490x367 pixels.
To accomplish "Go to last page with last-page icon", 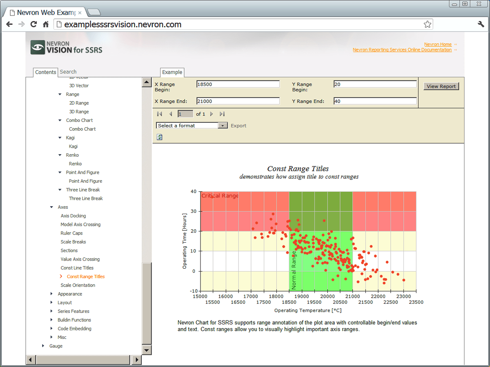I will (222, 114).
